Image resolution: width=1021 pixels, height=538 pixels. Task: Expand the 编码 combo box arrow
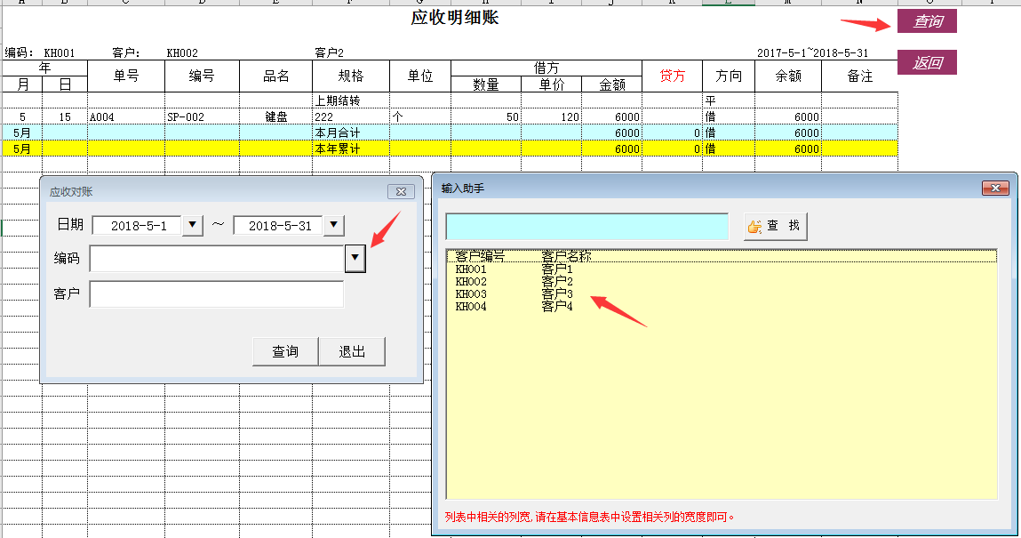tap(355, 258)
